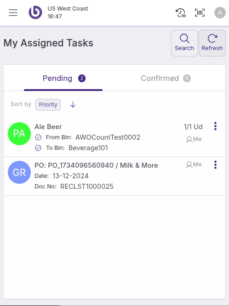Click the Me assignee icon on Ale Beer
The width and height of the screenshot is (229, 306).
coord(189,139)
